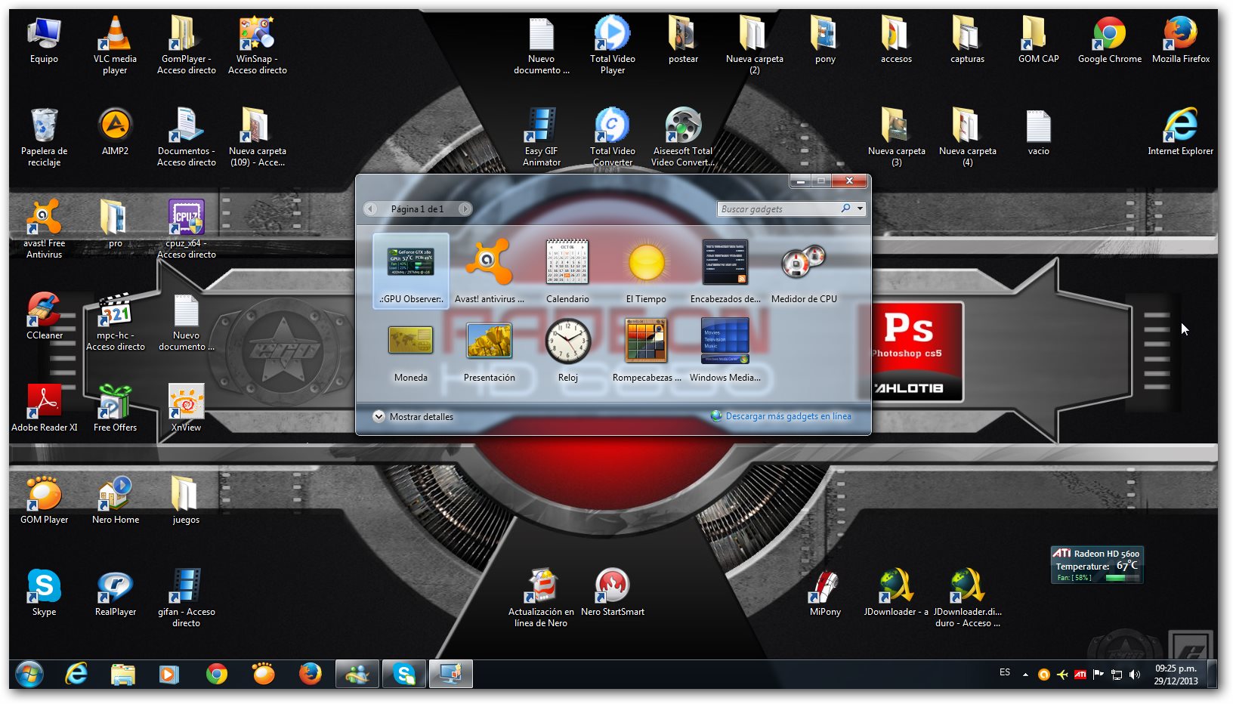Open the Windows Start menu

29,674
